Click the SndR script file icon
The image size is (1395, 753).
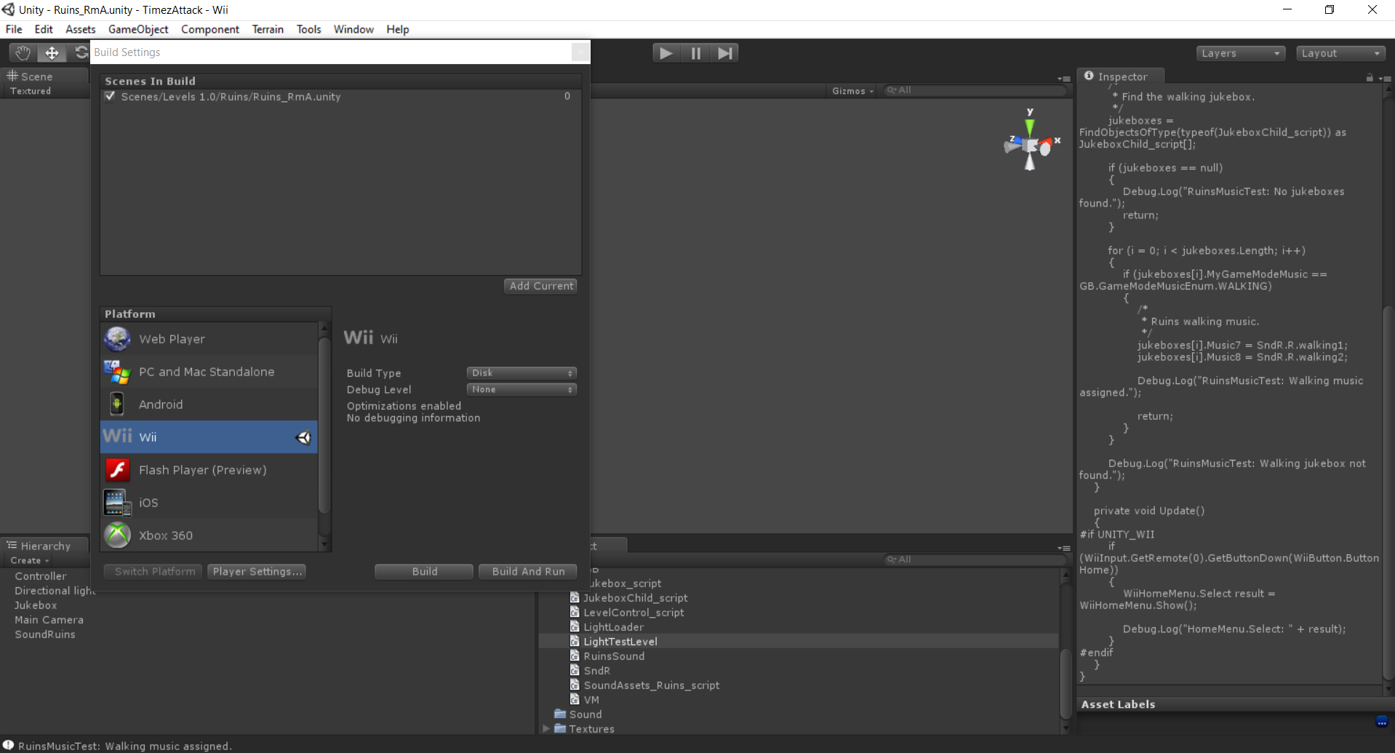tap(575, 670)
